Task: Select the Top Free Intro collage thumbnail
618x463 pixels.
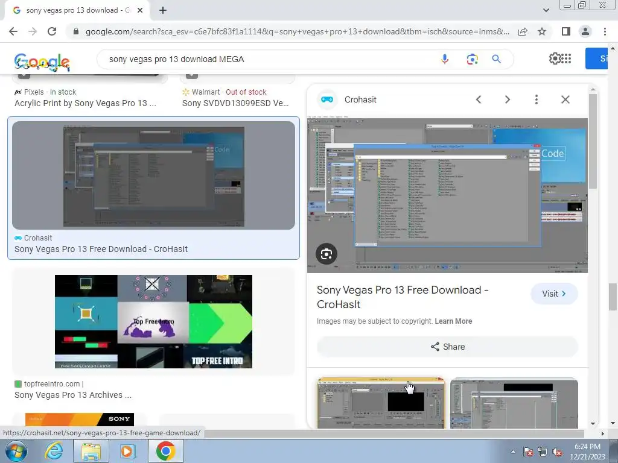Action: pyautogui.click(x=153, y=322)
